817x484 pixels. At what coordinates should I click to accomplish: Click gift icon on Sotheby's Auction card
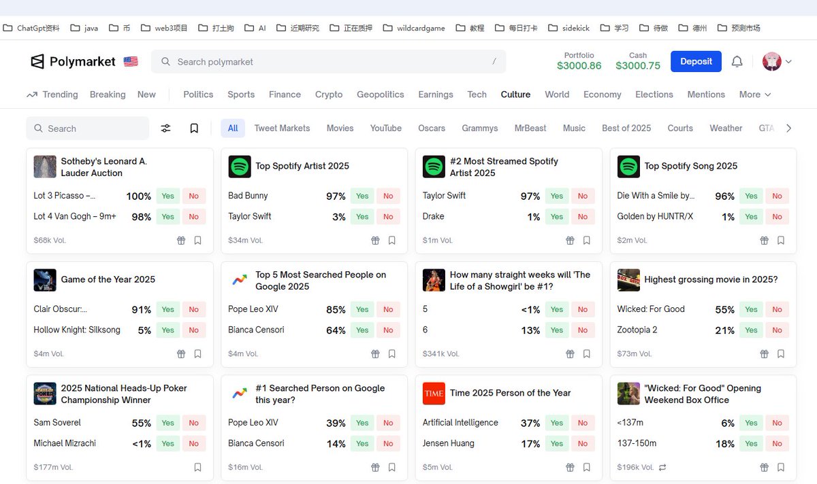pos(181,241)
